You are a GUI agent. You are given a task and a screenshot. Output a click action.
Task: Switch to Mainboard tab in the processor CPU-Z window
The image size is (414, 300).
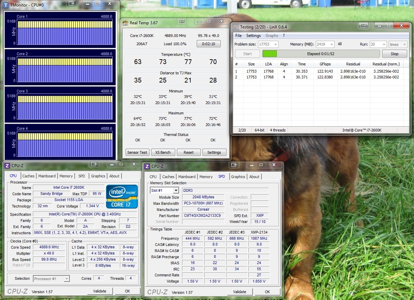(x=47, y=176)
